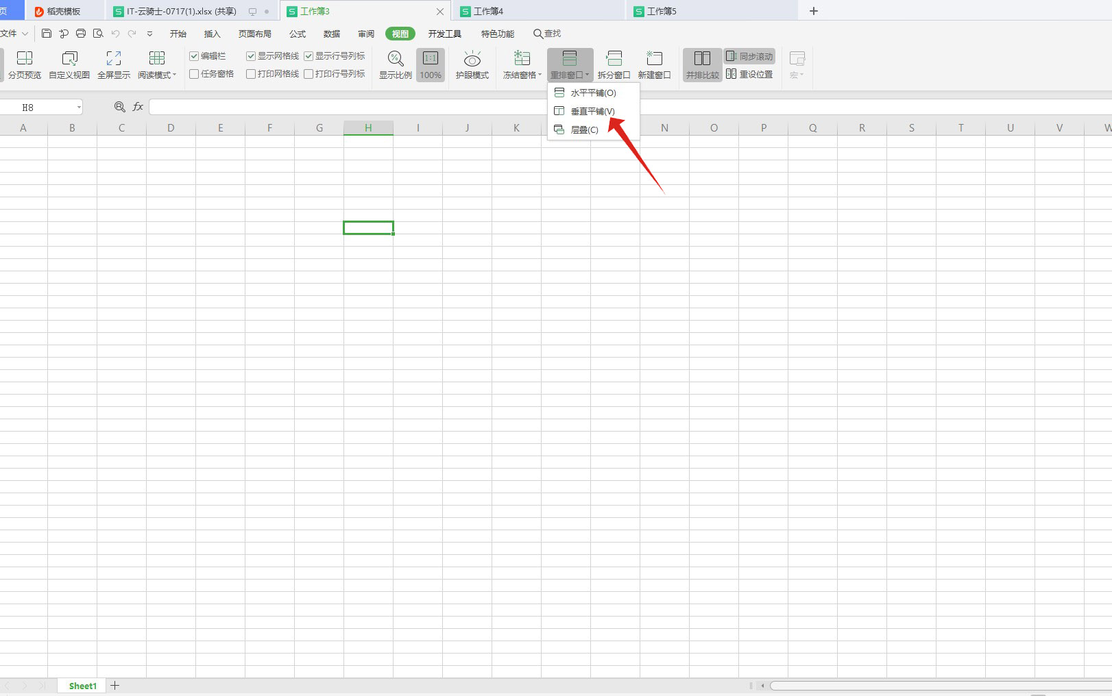Uncheck the 编辑栏 formula bar checkbox

194,56
